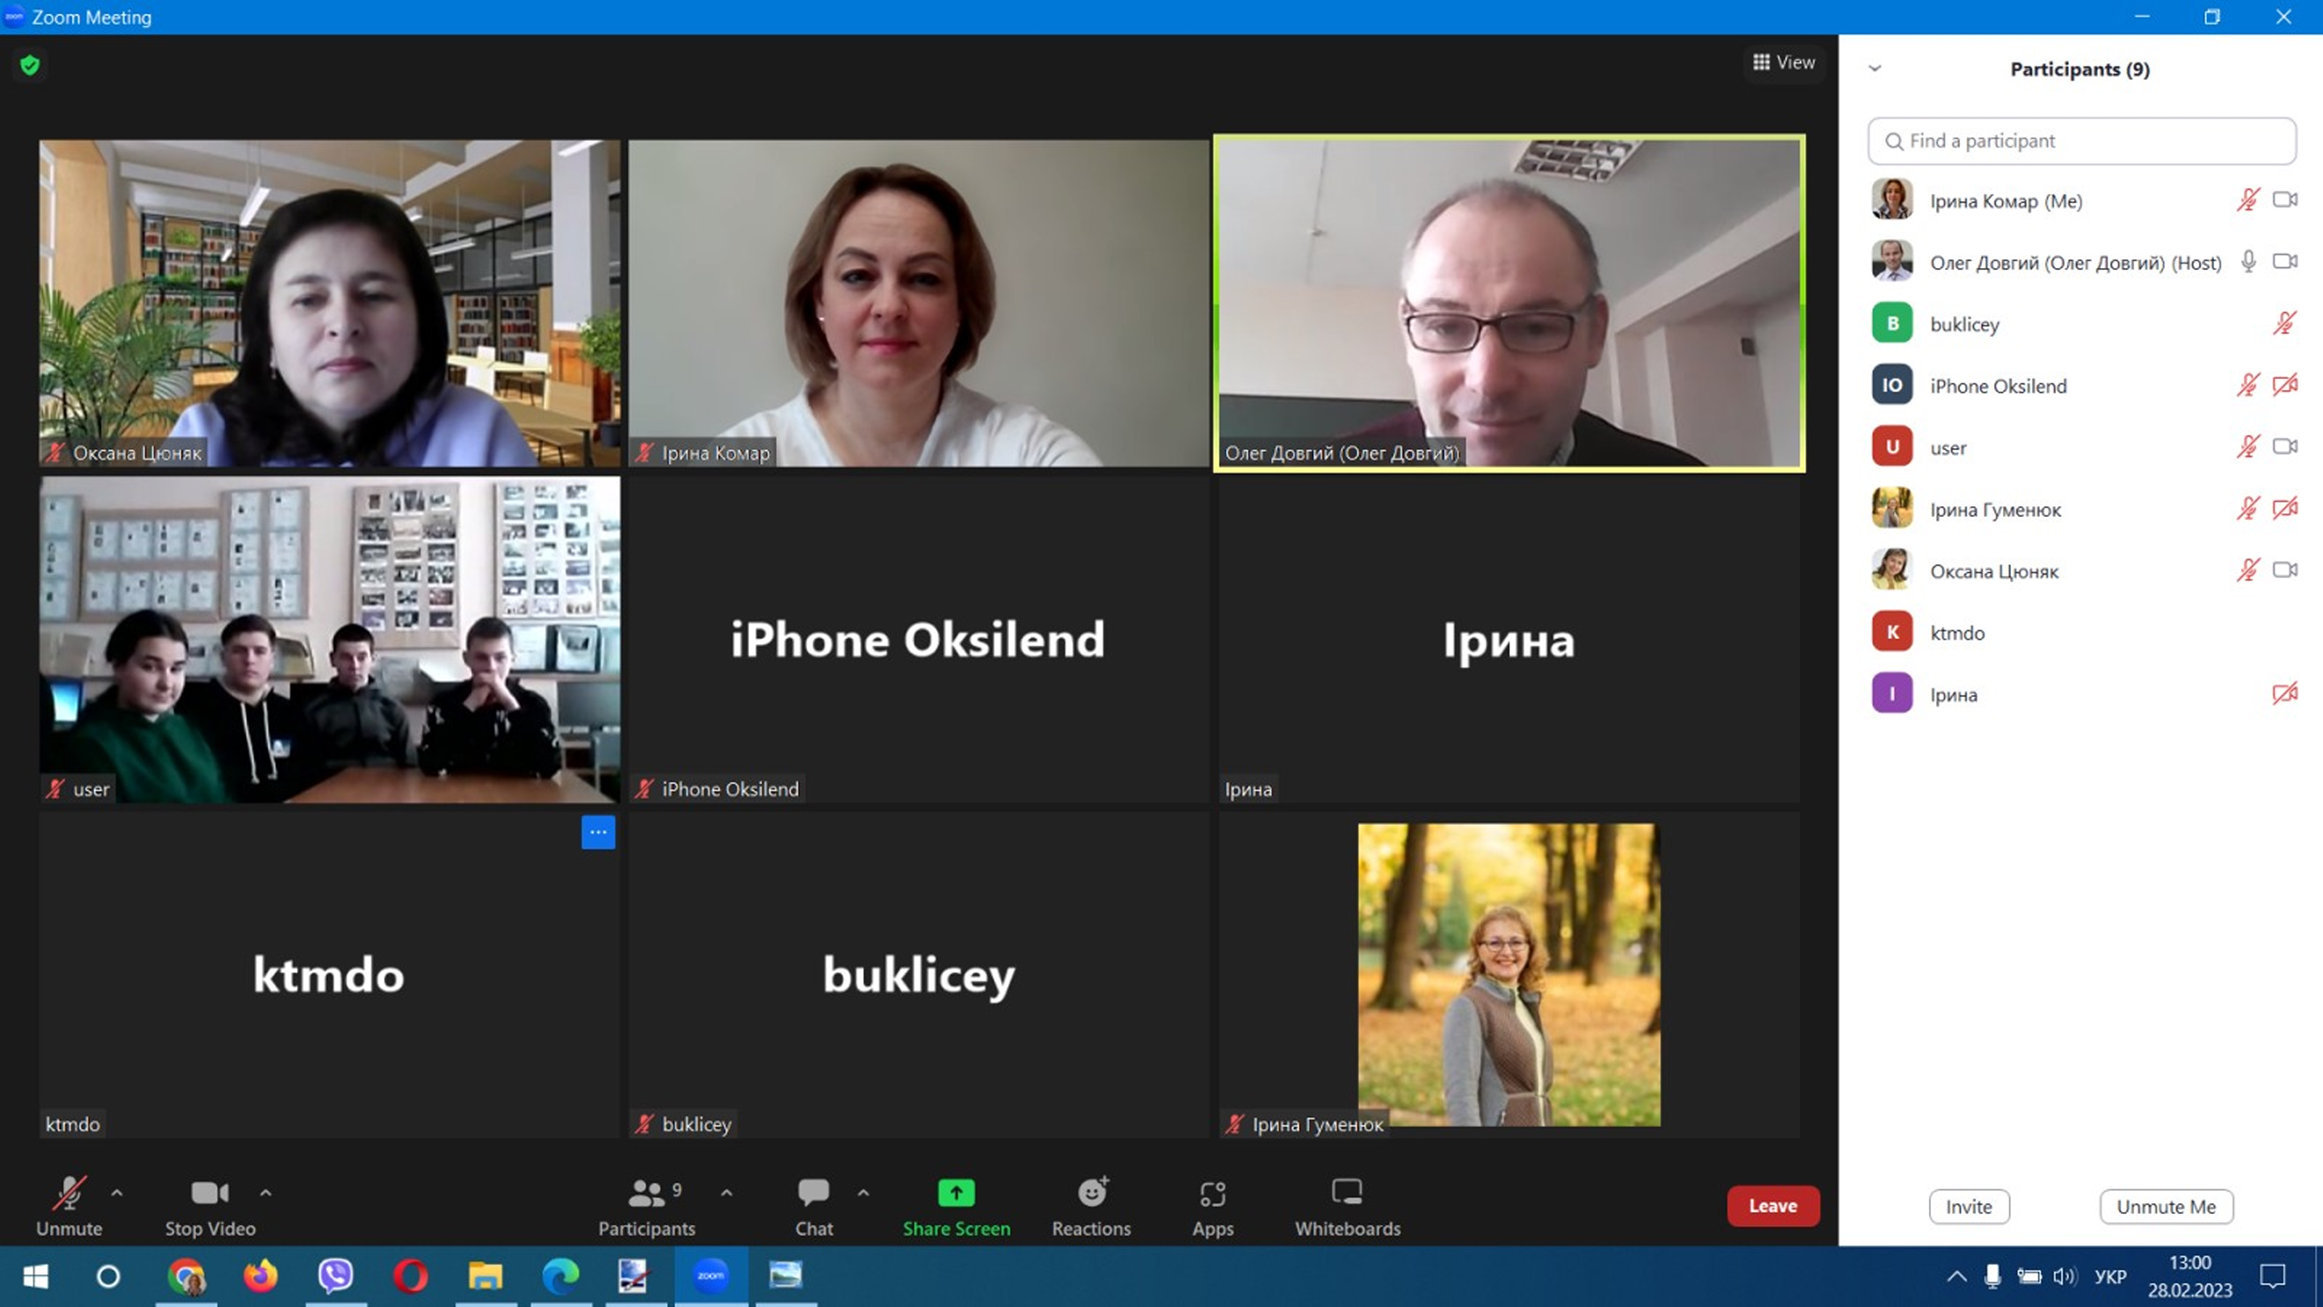The image size is (2323, 1307).
Task: Open the Apps toolbar item
Action: (1212, 1205)
